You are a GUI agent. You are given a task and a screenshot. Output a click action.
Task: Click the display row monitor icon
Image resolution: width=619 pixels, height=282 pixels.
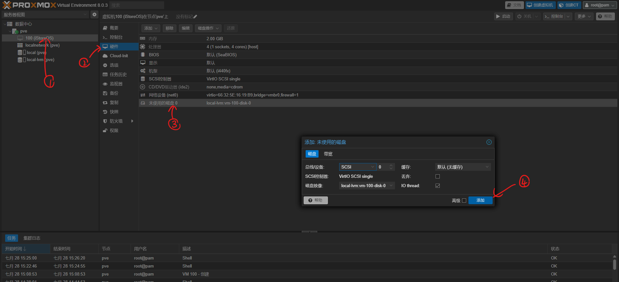(142, 63)
